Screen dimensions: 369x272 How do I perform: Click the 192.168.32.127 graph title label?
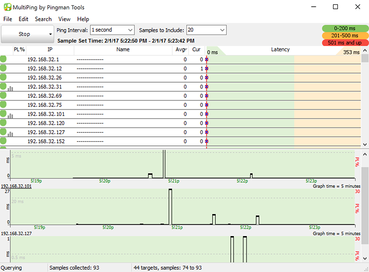pos(16,233)
